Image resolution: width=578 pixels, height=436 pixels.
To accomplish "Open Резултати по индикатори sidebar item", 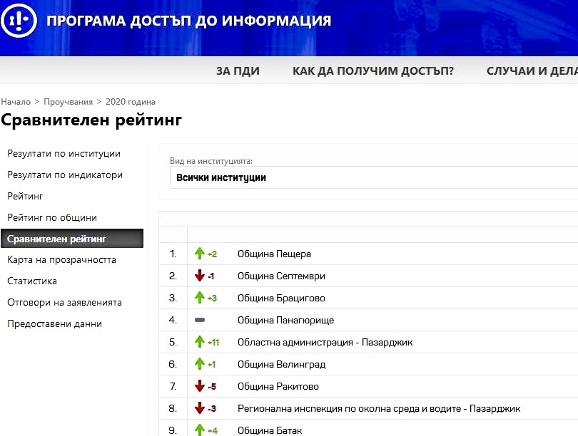I will [x=65, y=175].
